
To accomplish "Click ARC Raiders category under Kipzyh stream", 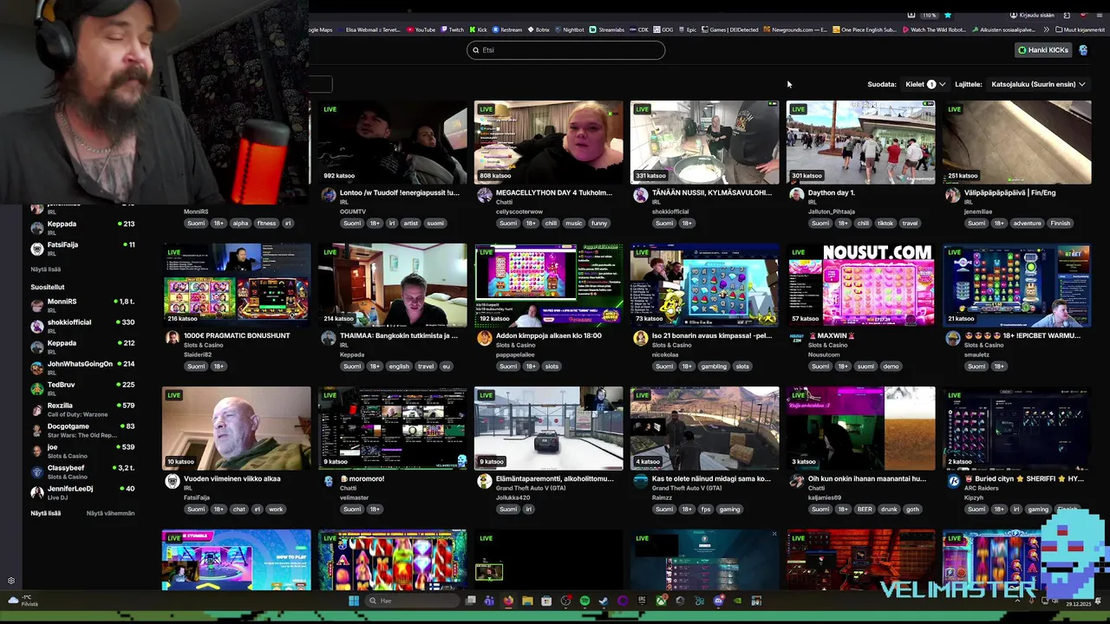I will coord(981,488).
